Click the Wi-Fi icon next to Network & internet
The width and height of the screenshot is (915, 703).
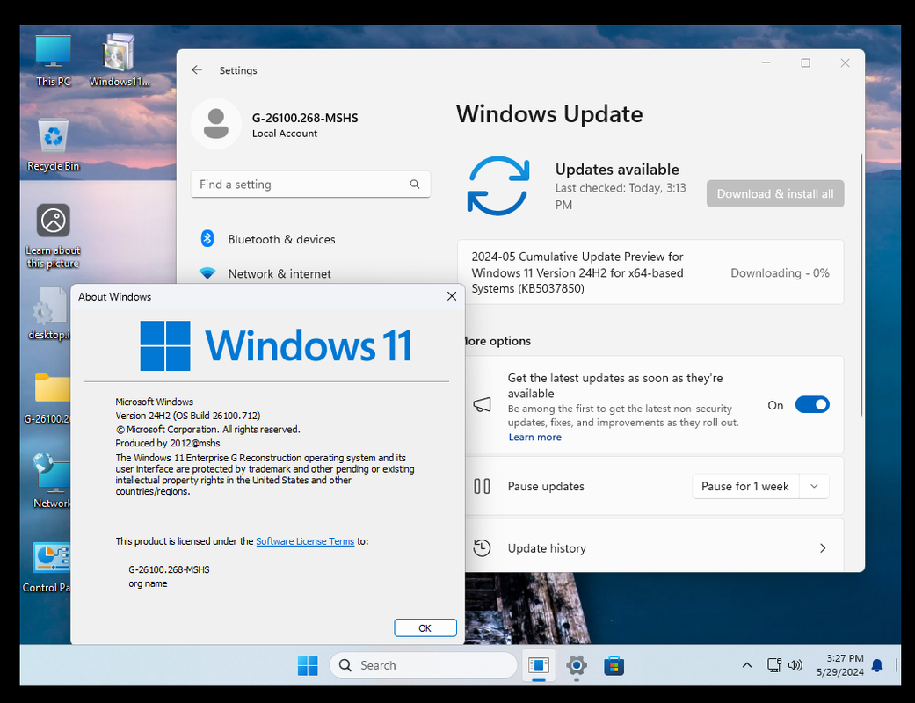(207, 273)
